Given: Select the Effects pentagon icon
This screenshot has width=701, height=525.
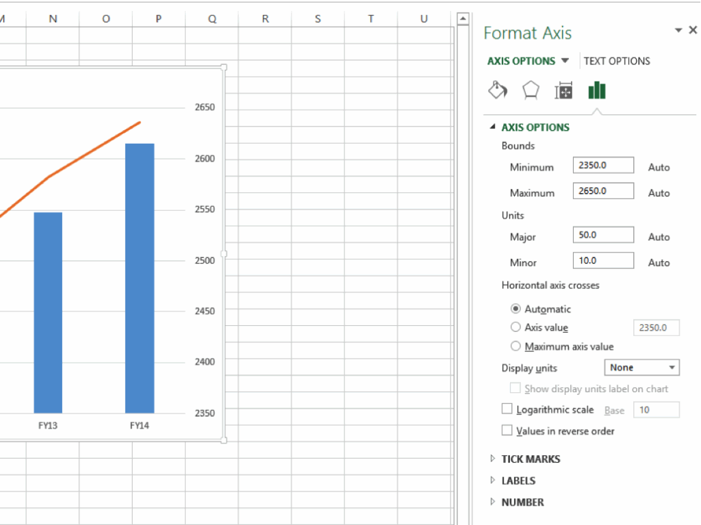Looking at the screenshot, I should pyautogui.click(x=531, y=90).
